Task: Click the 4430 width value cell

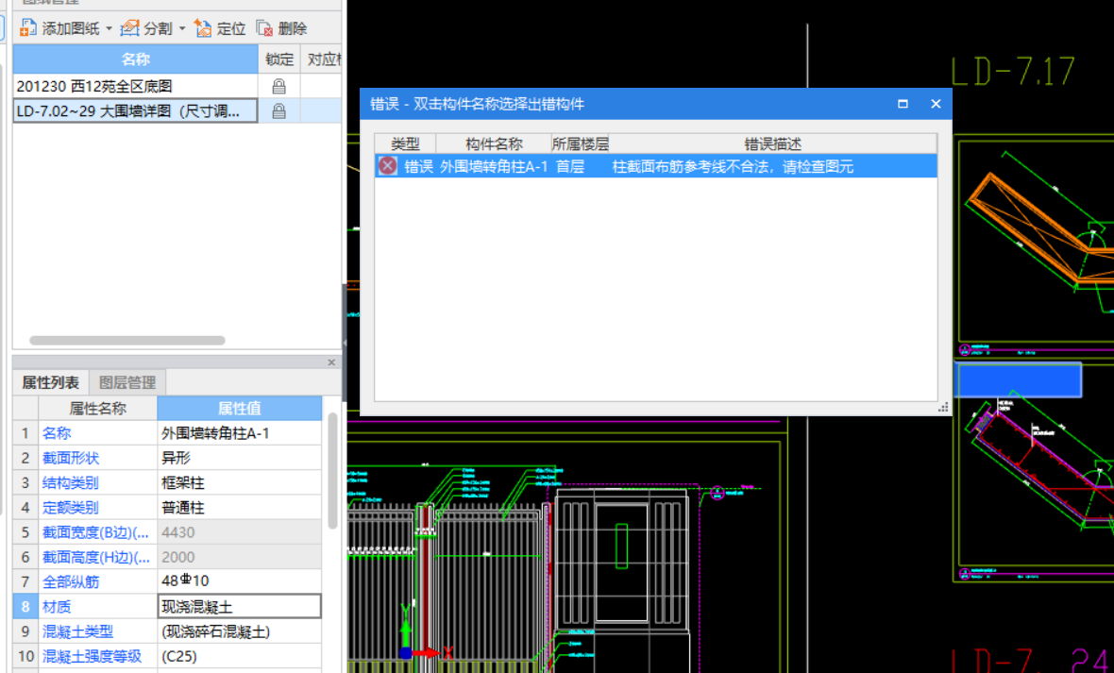Action: point(240,532)
